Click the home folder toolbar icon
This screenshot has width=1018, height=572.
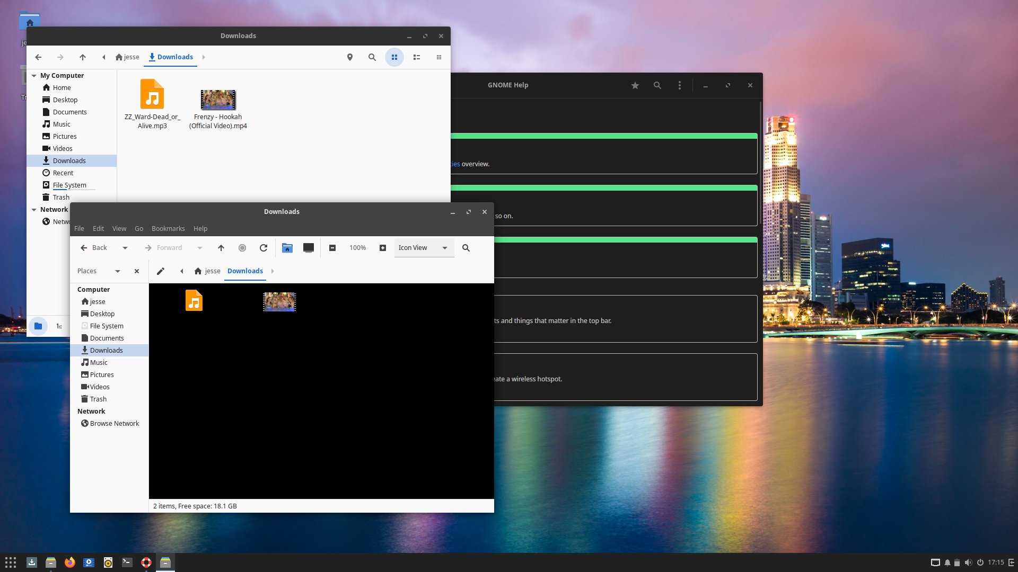[287, 248]
